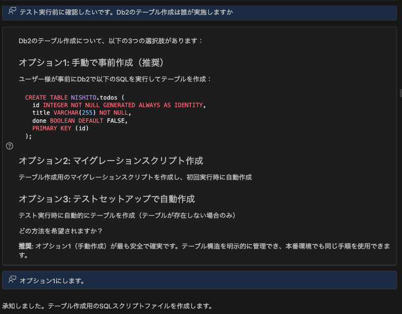Select the user message オプション1にします。
Viewport: 402px width, 314px height.
click(x=199, y=280)
